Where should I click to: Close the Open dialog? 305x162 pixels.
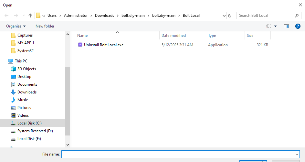(x=300, y=5)
